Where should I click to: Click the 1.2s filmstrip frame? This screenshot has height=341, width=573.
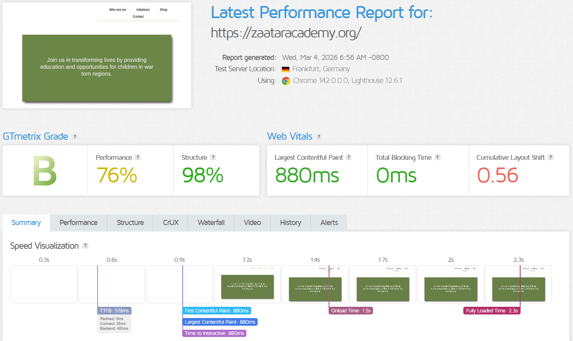point(247,284)
